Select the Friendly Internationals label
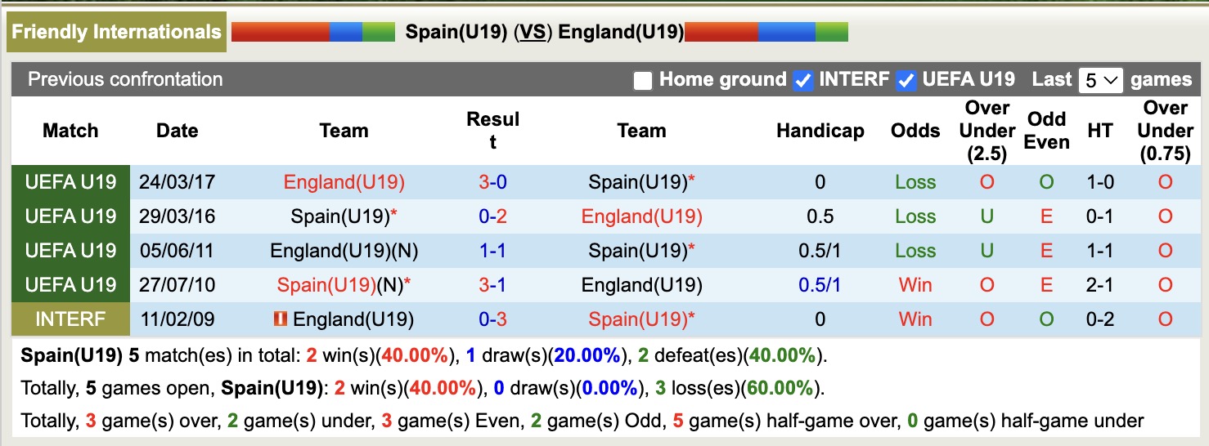This screenshot has height=446, width=1209. [x=116, y=32]
